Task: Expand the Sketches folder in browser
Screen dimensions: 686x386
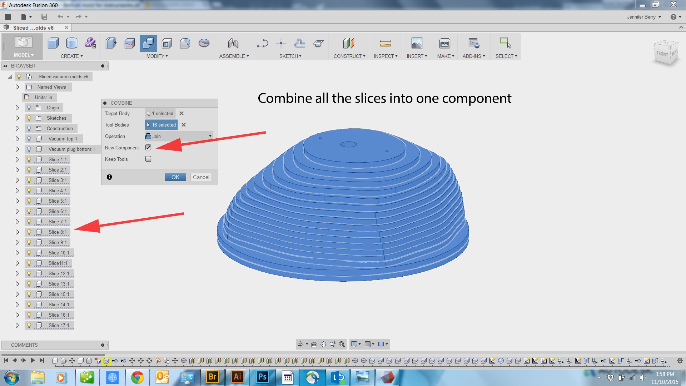Action: (17, 118)
